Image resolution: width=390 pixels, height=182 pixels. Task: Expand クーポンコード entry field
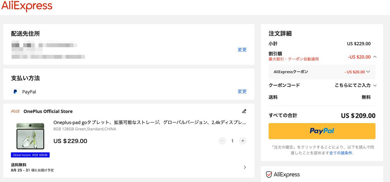375,85
